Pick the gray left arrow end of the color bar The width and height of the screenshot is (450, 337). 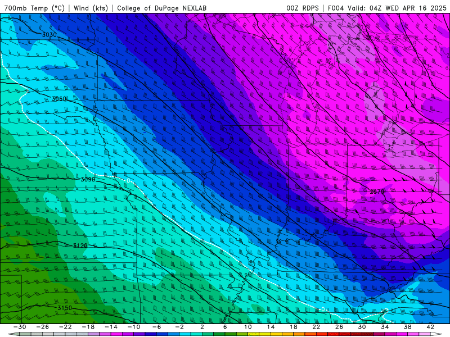13,334
